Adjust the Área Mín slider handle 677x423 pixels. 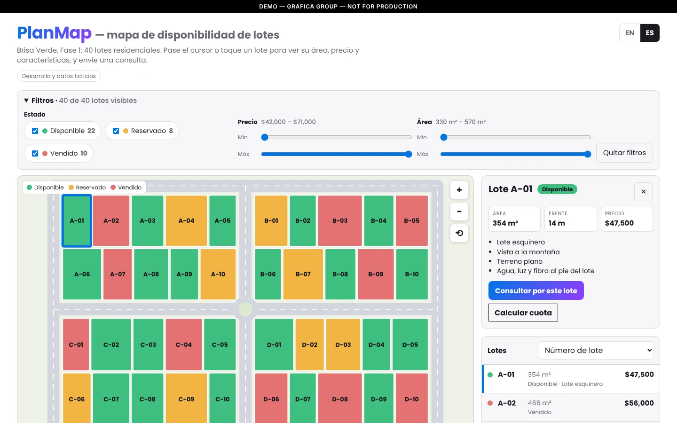pyautogui.click(x=444, y=137)
